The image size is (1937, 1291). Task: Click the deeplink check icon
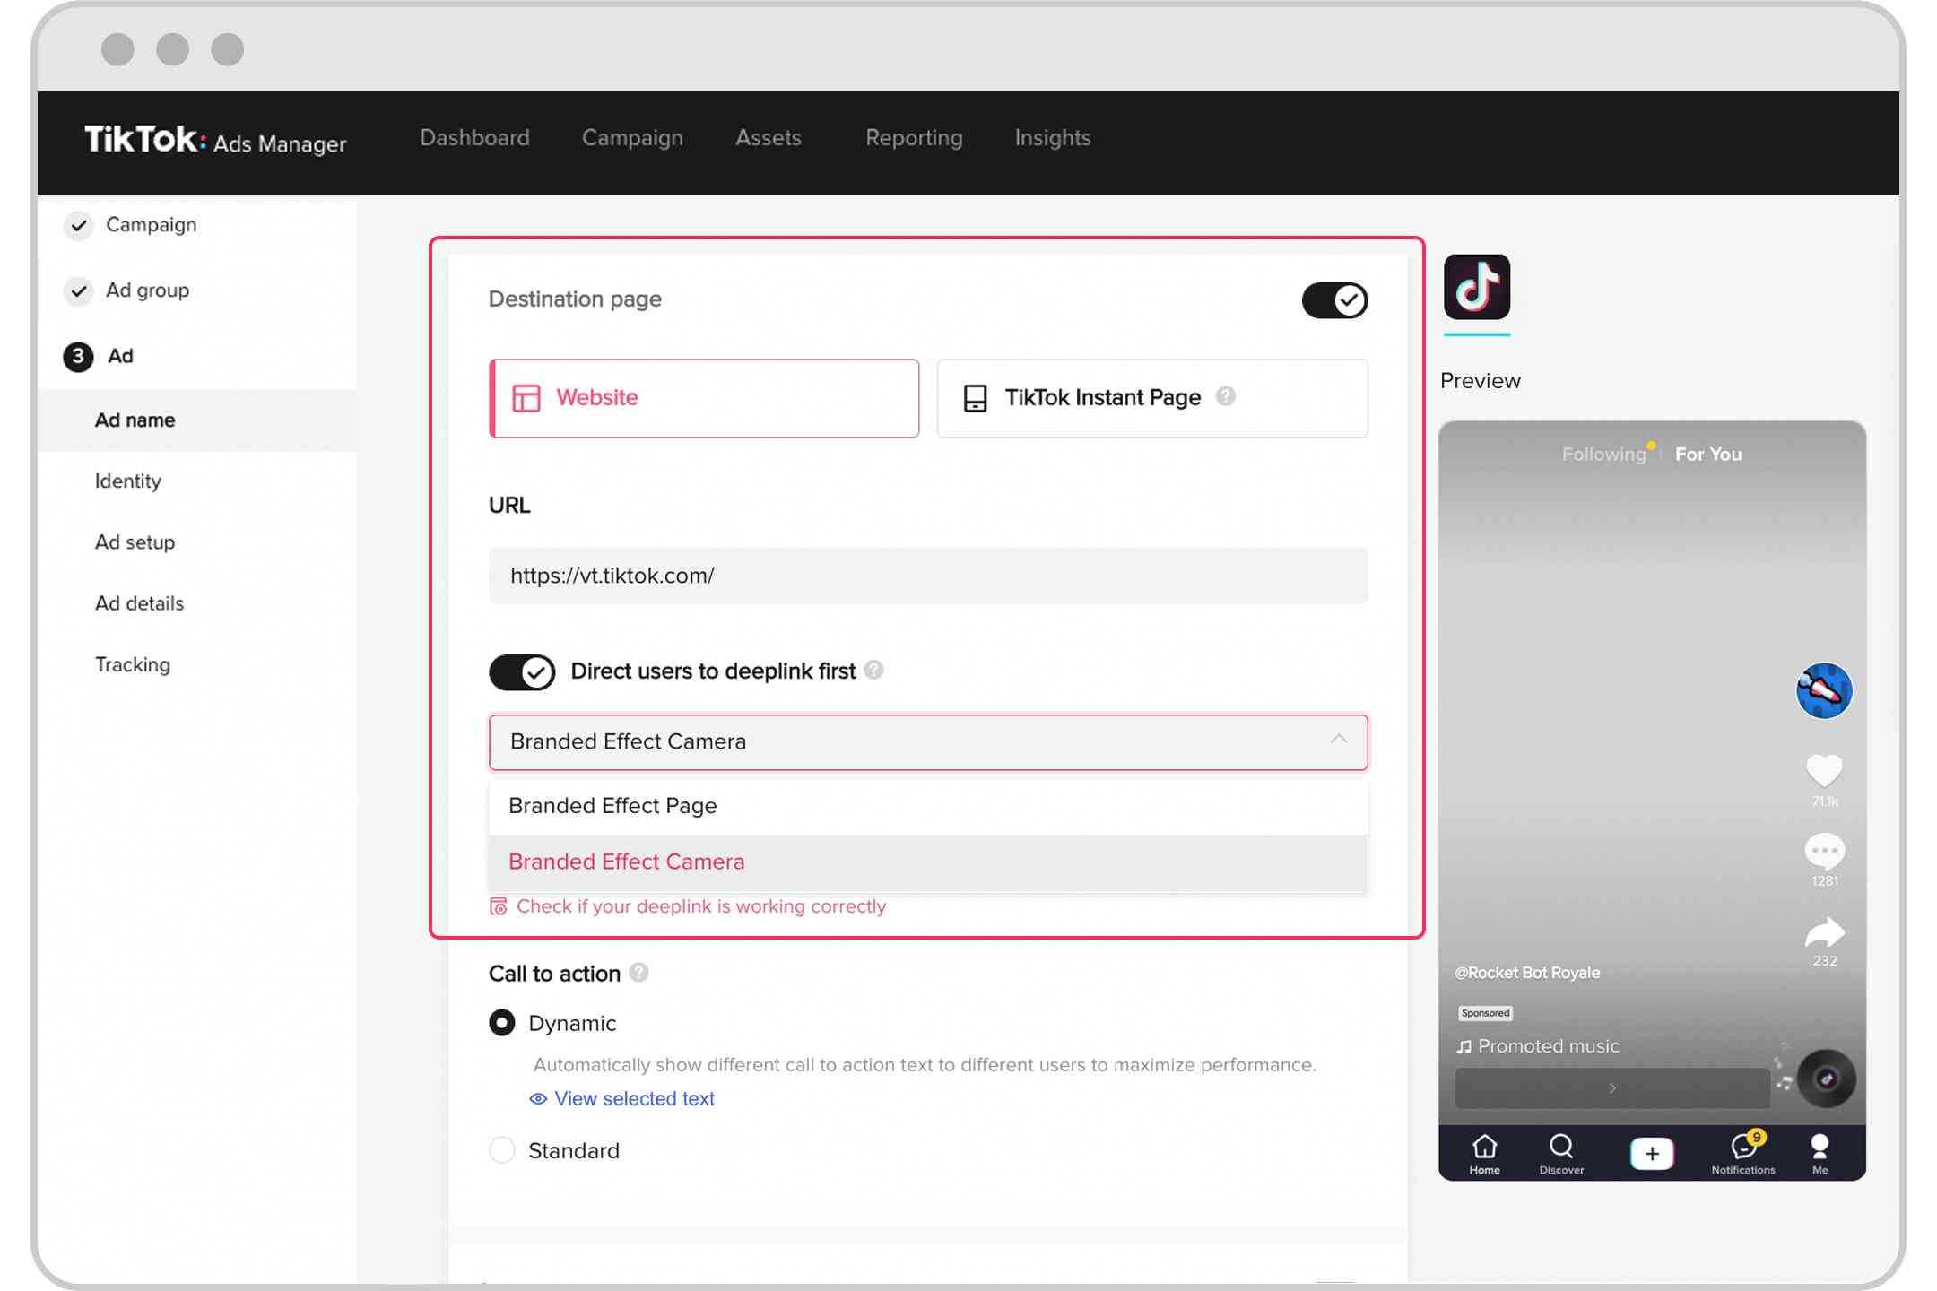[499, 906]
